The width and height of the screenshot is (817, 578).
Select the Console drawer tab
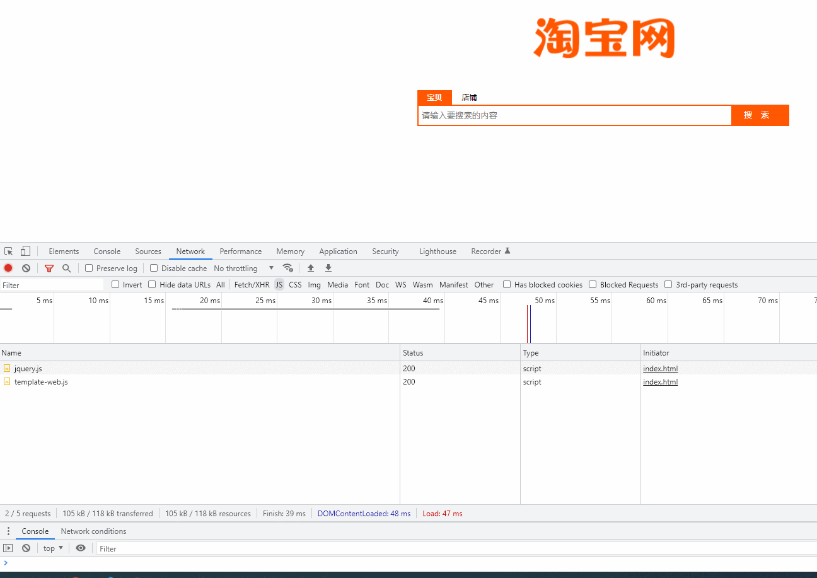point(35,531)
